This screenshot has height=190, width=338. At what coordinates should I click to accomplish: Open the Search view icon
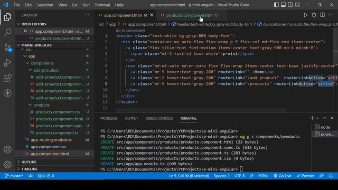(7, 32)
